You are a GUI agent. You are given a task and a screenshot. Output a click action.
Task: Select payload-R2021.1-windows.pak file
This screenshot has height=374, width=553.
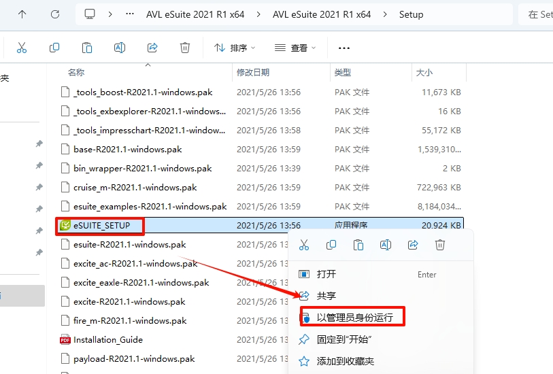tap(134, 359)
